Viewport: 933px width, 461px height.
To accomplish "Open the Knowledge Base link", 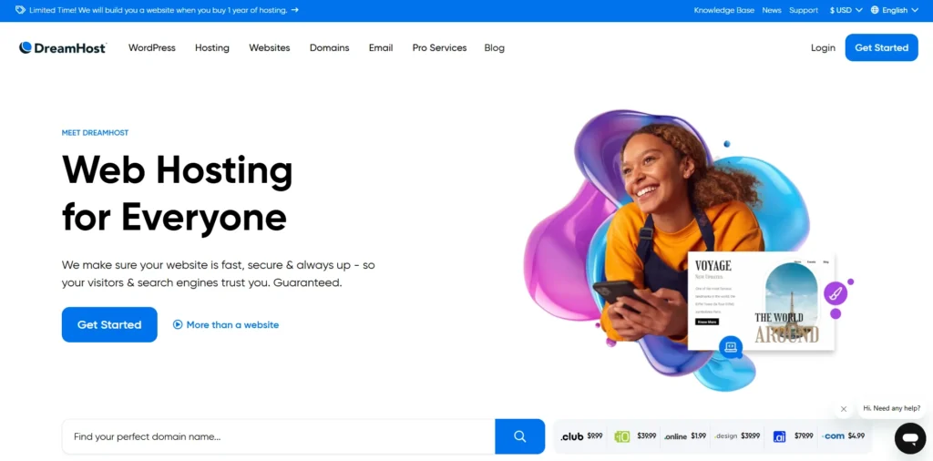I will click(x=724, y=10).
